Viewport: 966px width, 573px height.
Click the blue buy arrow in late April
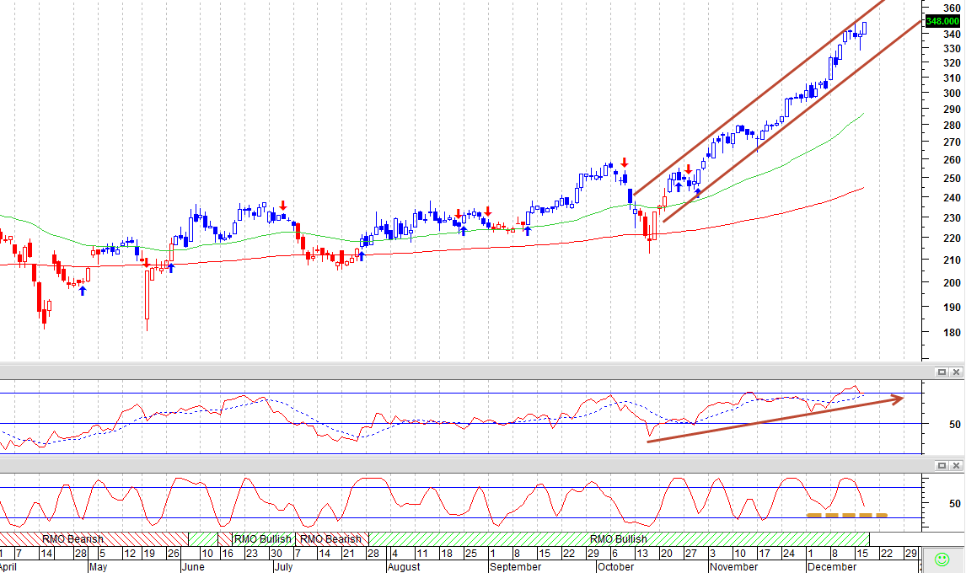tap(83, 291)
